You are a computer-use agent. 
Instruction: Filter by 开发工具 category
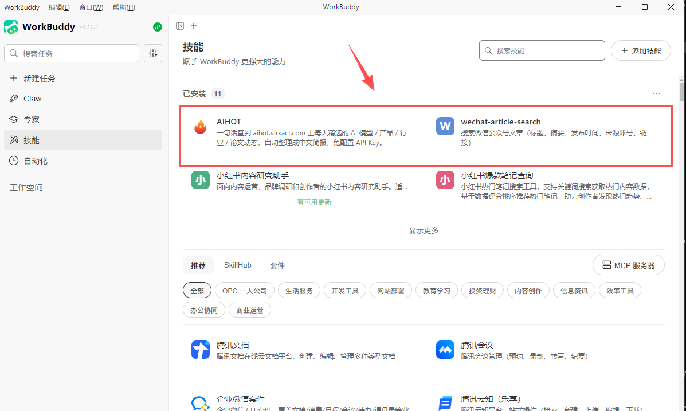pos(345,291)
